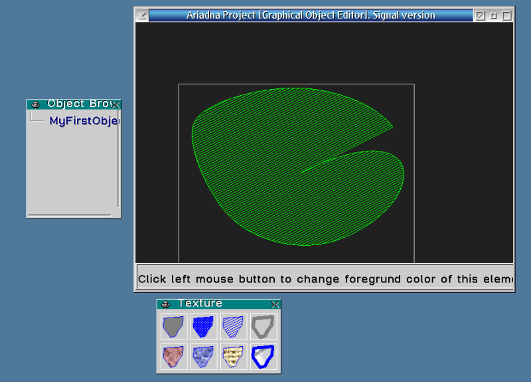Select the solid gray fill texture
Screen dimensions: 531x382
[173, 326]
